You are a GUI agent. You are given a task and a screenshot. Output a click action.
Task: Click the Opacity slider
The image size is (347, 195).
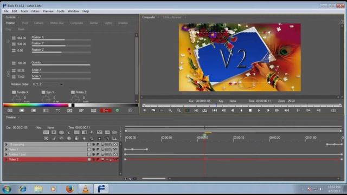pos(61,65)
